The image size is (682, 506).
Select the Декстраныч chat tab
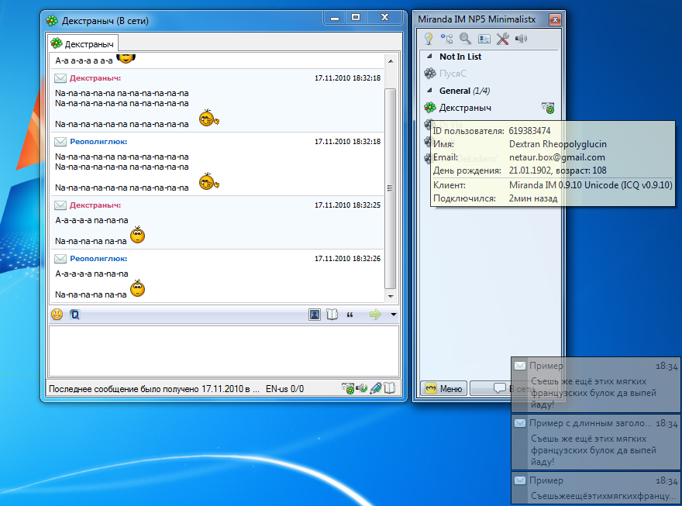click(82, 43)
